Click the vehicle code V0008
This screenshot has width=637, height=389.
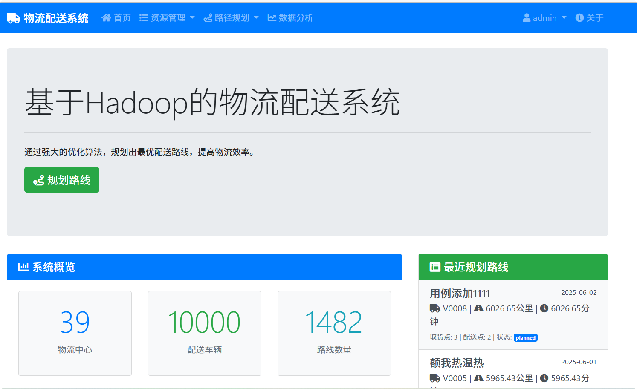click(455, 308)
